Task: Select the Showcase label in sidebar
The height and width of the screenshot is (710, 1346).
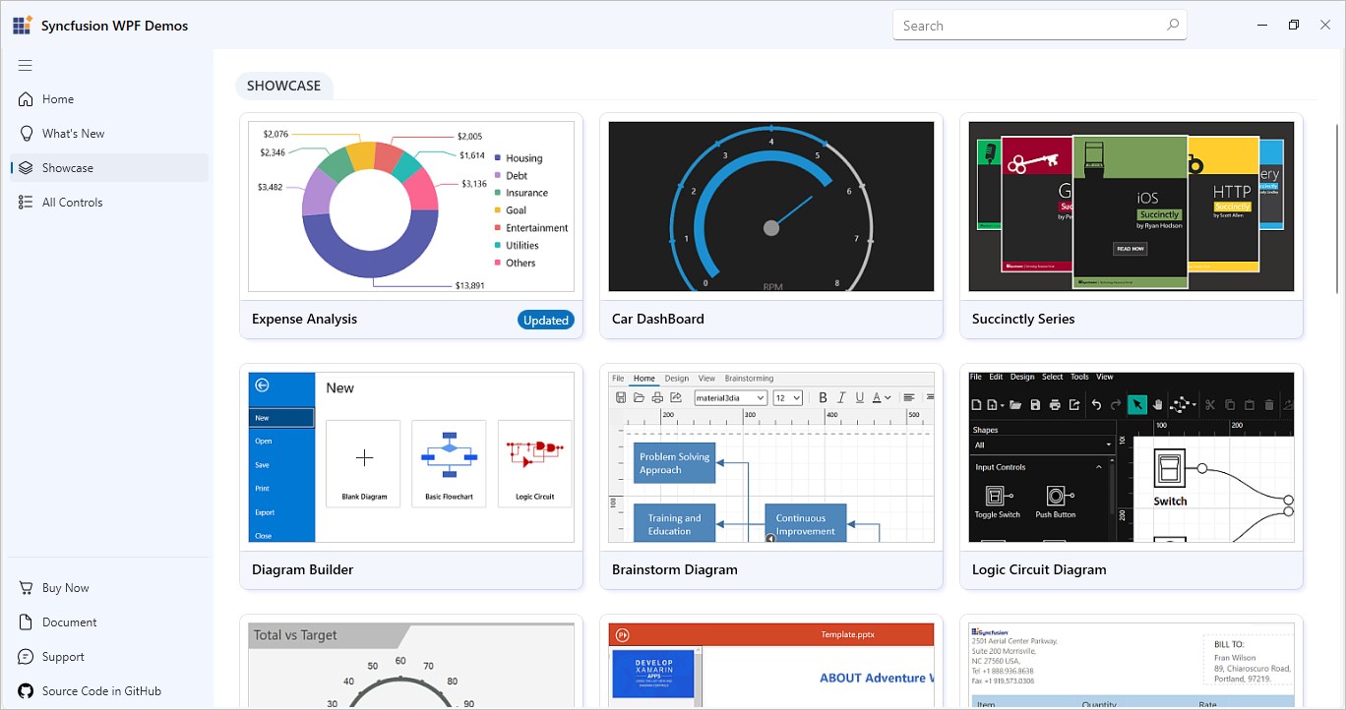Action: (68, 168)
